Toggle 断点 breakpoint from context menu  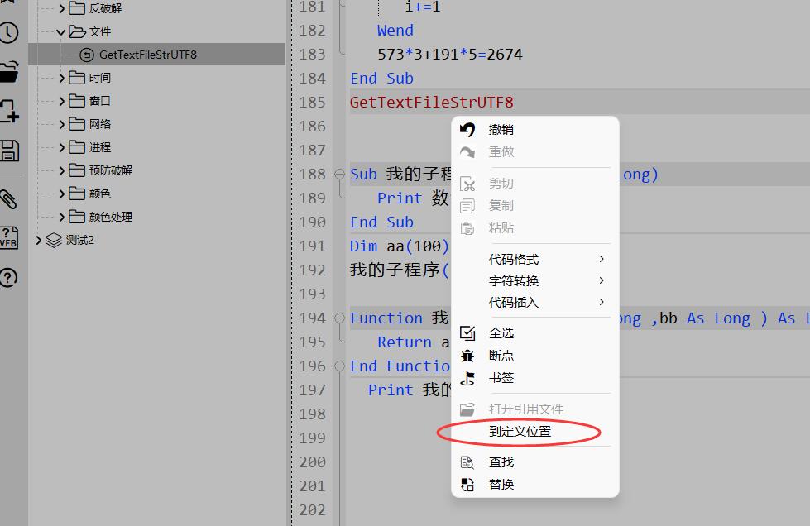click(501, 356)
